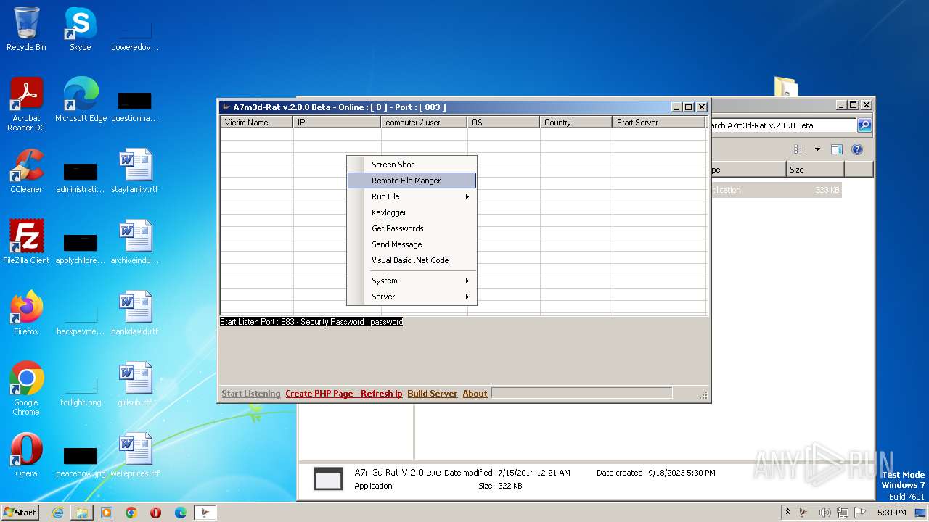Screen dimensions: 929x522
Task: Select Visual Basic .Net Code entry
Action: coord(412,260)
